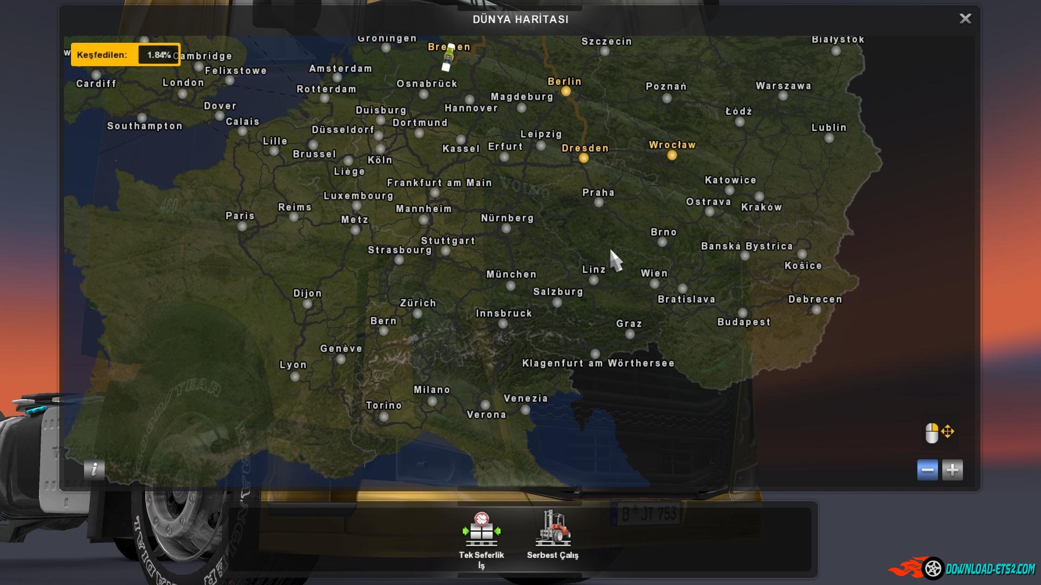Image resolution: width=1041 pixels, height=585 pixels.
Task: Click the Salzburg city label
Action: [x=558, y=292]
